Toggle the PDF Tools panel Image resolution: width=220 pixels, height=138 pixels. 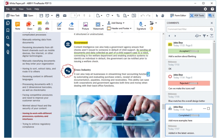[197, 15]
